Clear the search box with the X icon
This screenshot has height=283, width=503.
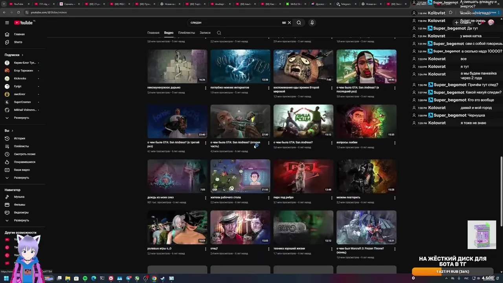click(x=290, y=23)
